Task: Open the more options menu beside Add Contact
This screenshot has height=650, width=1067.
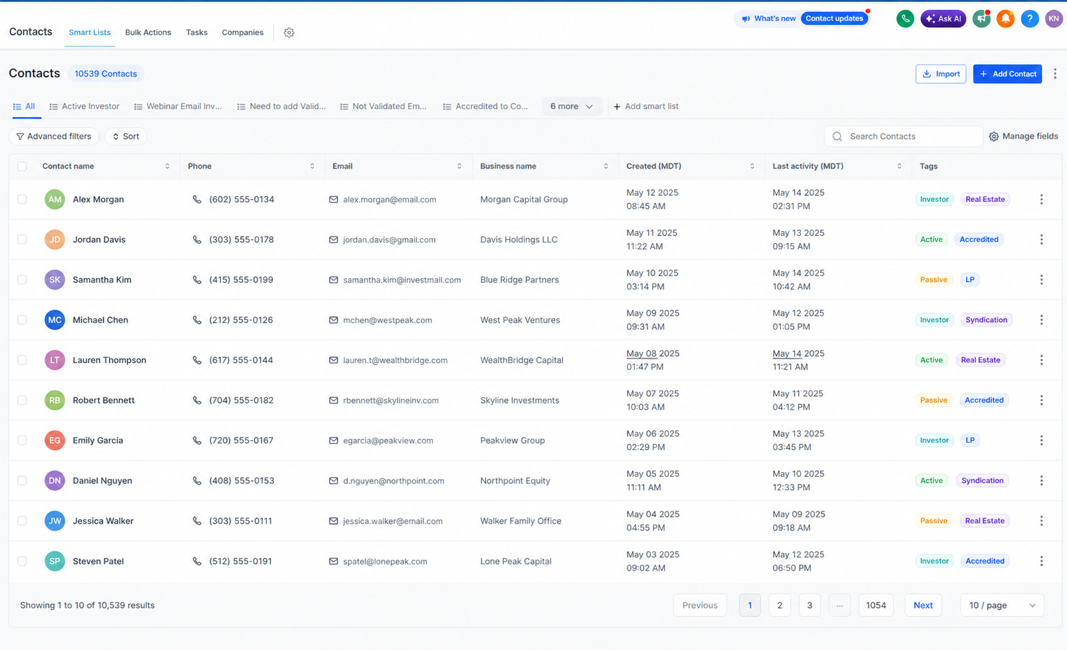Action: pos(1055,74)
